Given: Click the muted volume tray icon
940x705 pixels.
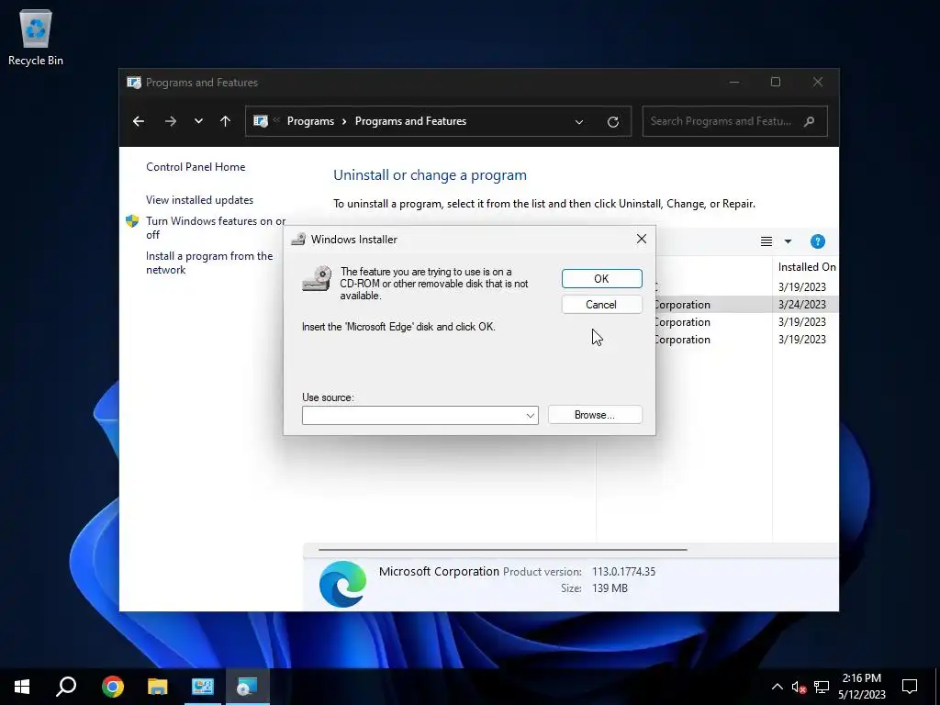Looking at the screenshot, I should click(x=799, y=687).
